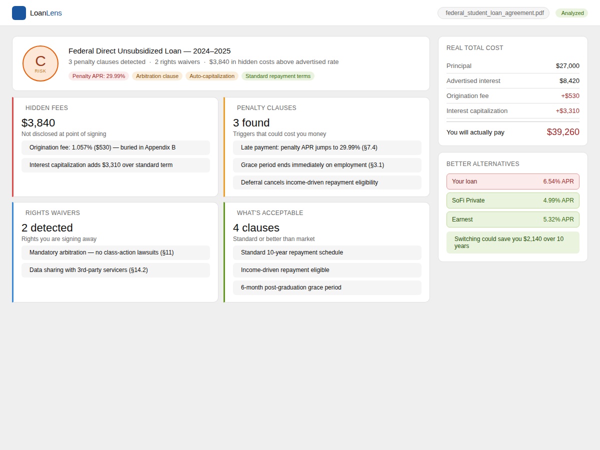Click the Analyzed status badge
Viewport: 600px width, 450px height.
pyautogui.click(x=572, y=13)
